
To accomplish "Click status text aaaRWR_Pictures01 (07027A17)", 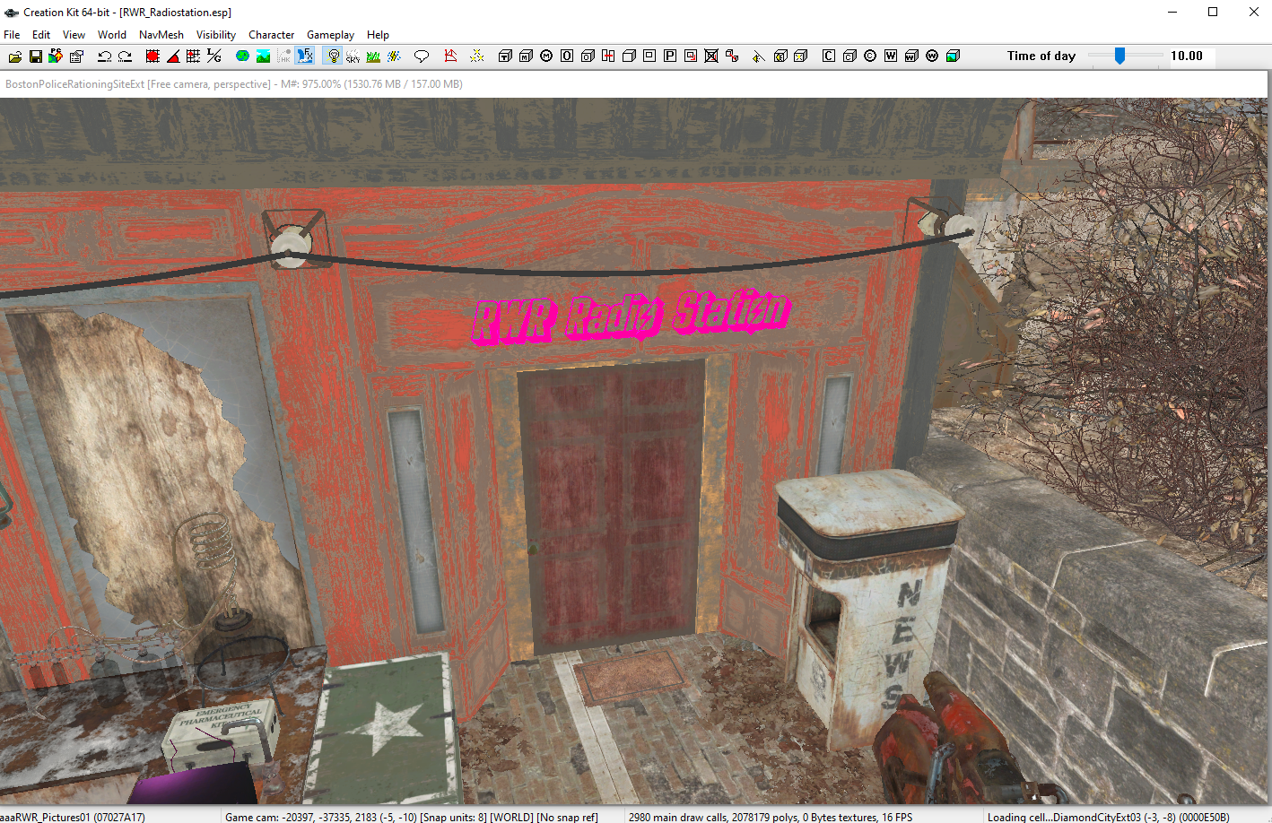I will coord(73,817).
